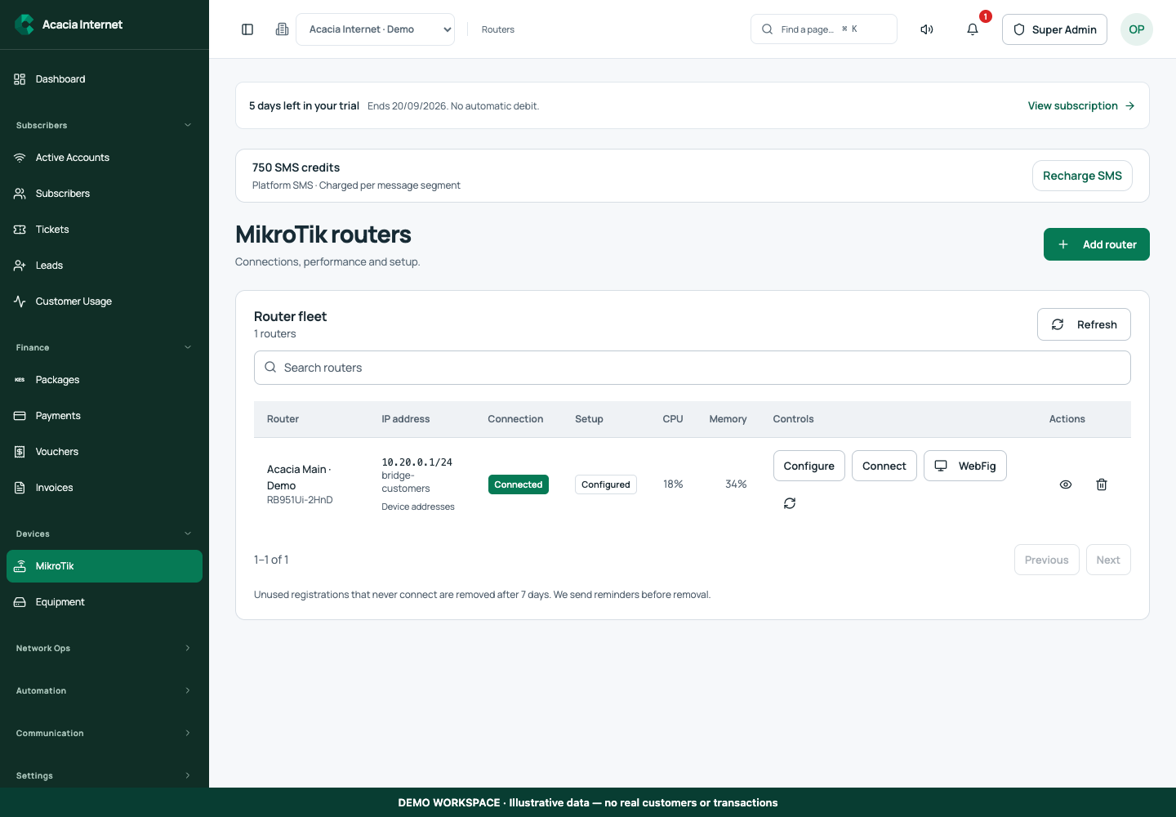Select MikroTik in the sidebar
Image resolution: width=1176 pixels, height=817 pixels.
pyautogui.click(x=105, y=566)
